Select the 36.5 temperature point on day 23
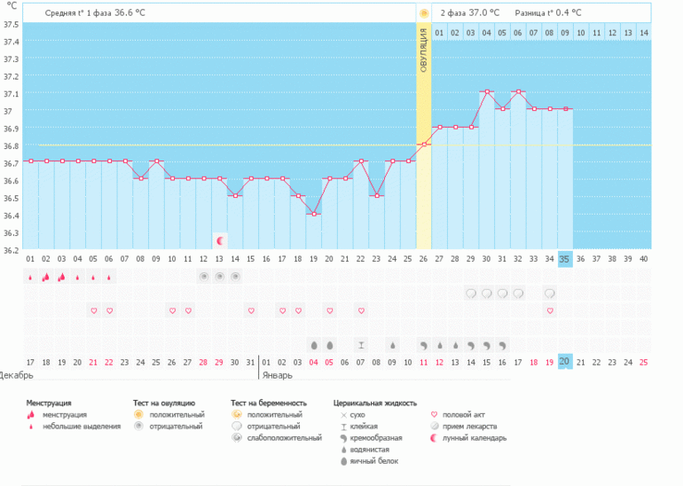683x486 pixels. (377, 196)
